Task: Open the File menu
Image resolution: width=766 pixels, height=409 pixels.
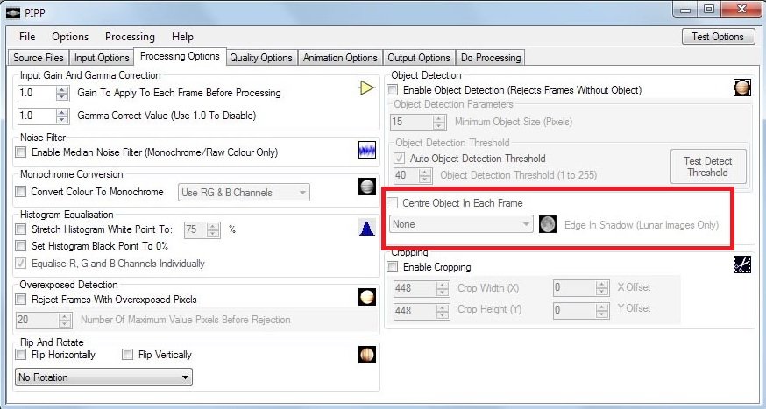Action: [x=27, y=37]
